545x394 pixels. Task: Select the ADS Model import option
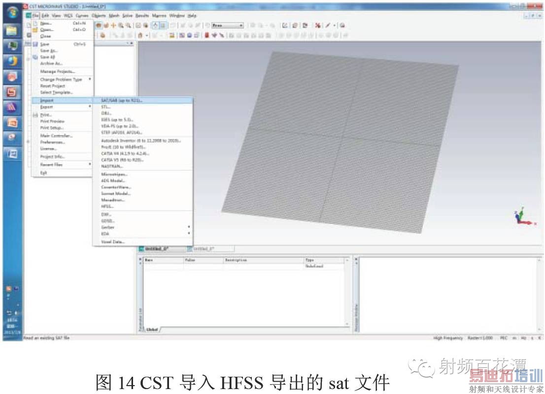pos(143,181)
